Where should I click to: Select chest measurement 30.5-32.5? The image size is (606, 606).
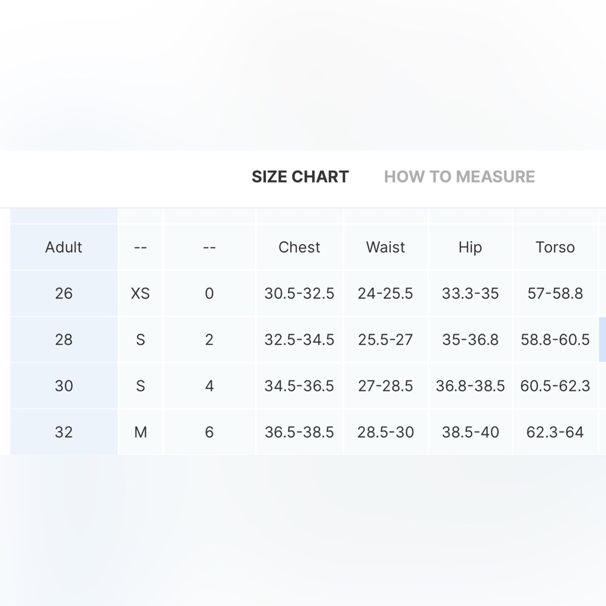[299, 293]
